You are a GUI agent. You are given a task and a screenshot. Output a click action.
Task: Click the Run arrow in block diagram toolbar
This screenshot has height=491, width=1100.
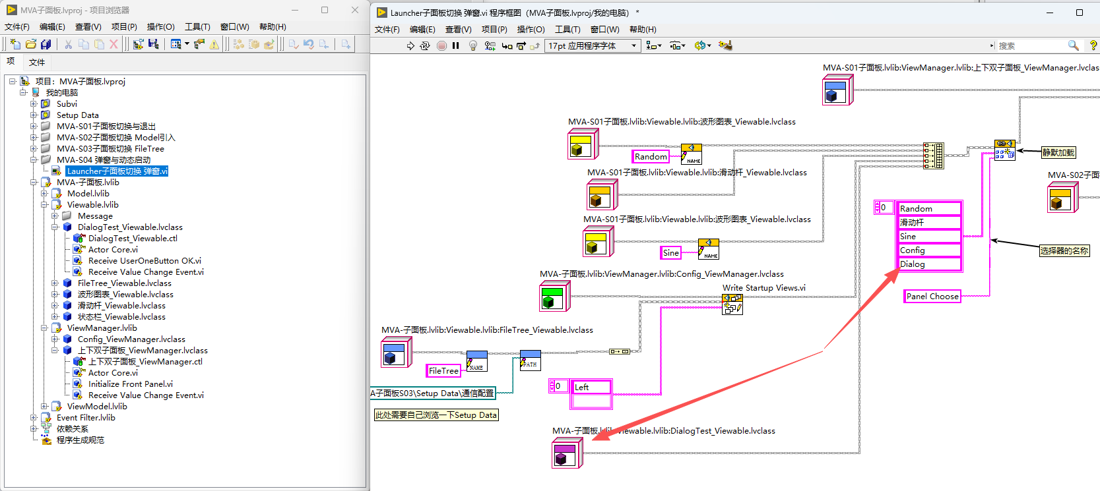tap(410, 45)
